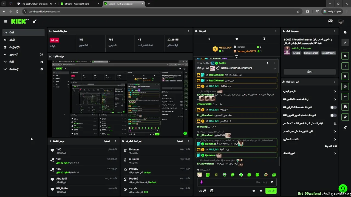Bookmark page with star in address bar
The height and width of the screenshot is (197, 351).
point(298,11)
